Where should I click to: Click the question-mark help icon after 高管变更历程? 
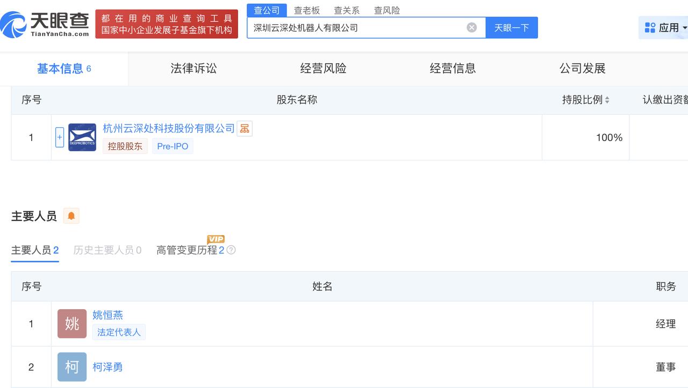point(231,250)
